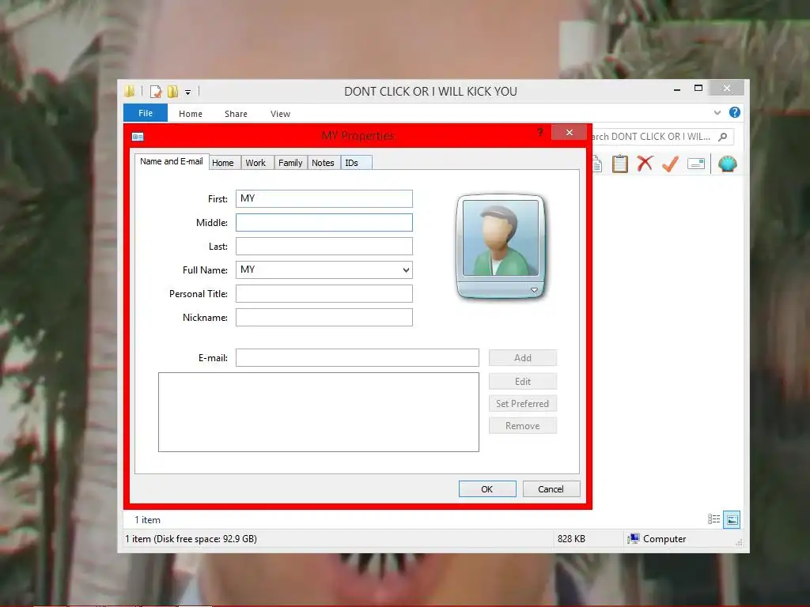The width and height of the screenshot is (810, 607).
Task: Click the Computer status bar entry
Action: 657,539
